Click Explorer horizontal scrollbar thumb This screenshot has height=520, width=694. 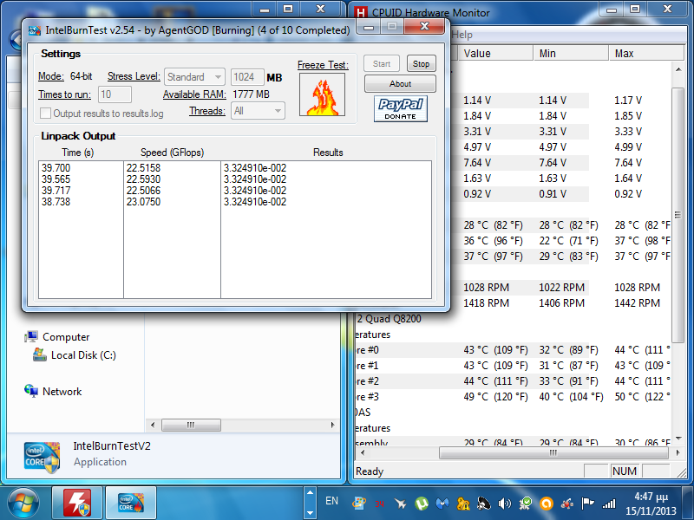[x=191, y=425]
